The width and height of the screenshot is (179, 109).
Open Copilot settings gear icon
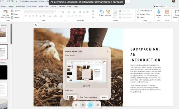click(x=98, y=105)
